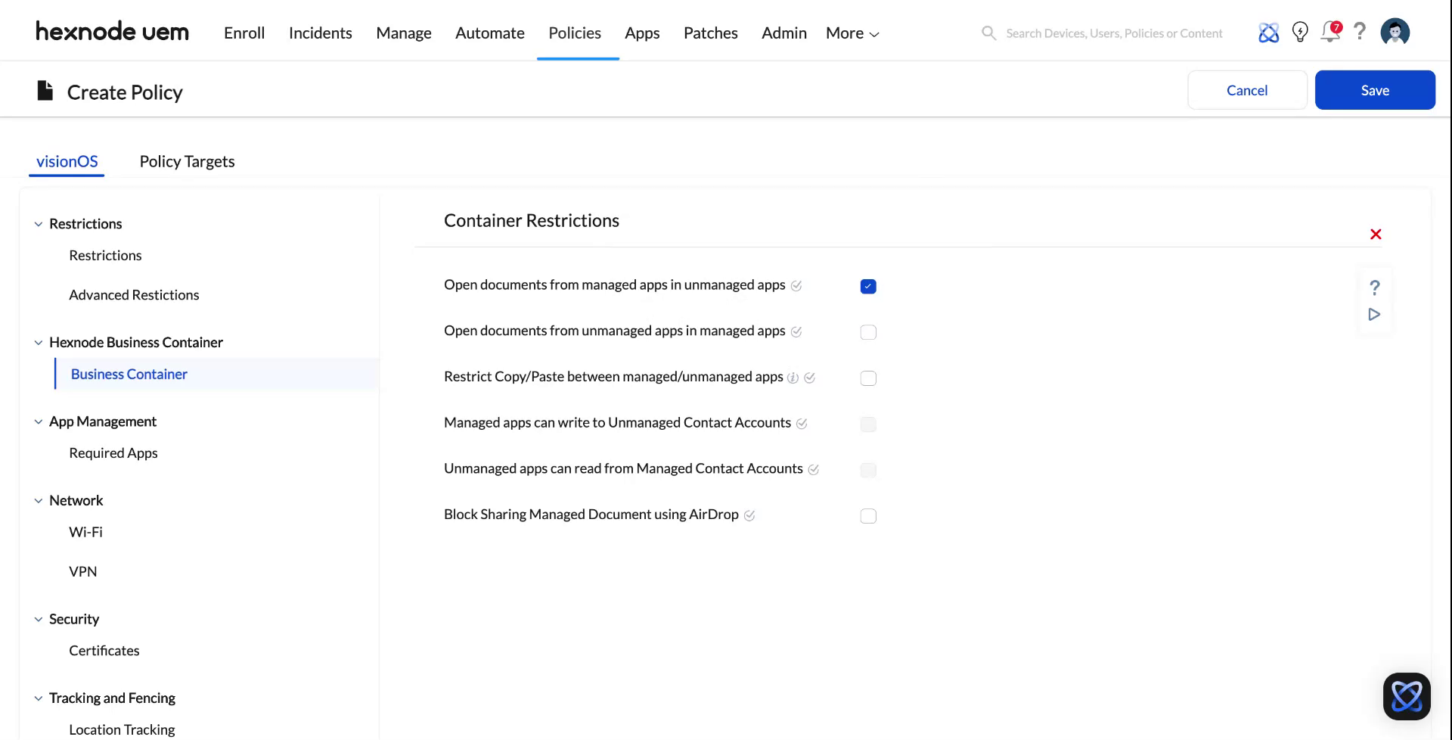
Task: Enable Block Sharing Managed Document using AirDrop
Action: (867, 515)
